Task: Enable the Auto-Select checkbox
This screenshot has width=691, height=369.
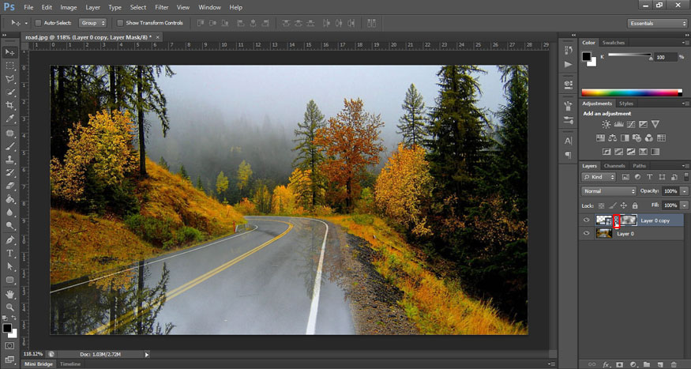Action: pyautogui.click(x=39, y=23)
